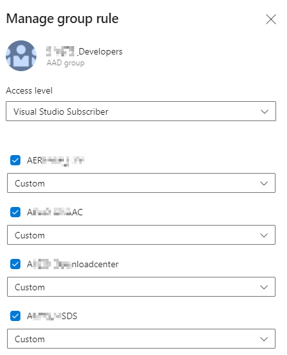Open the Visual Studio Subscriber access level dropdown
The image size is (287, 355).
pyautogui.click(x=141, y=111)
